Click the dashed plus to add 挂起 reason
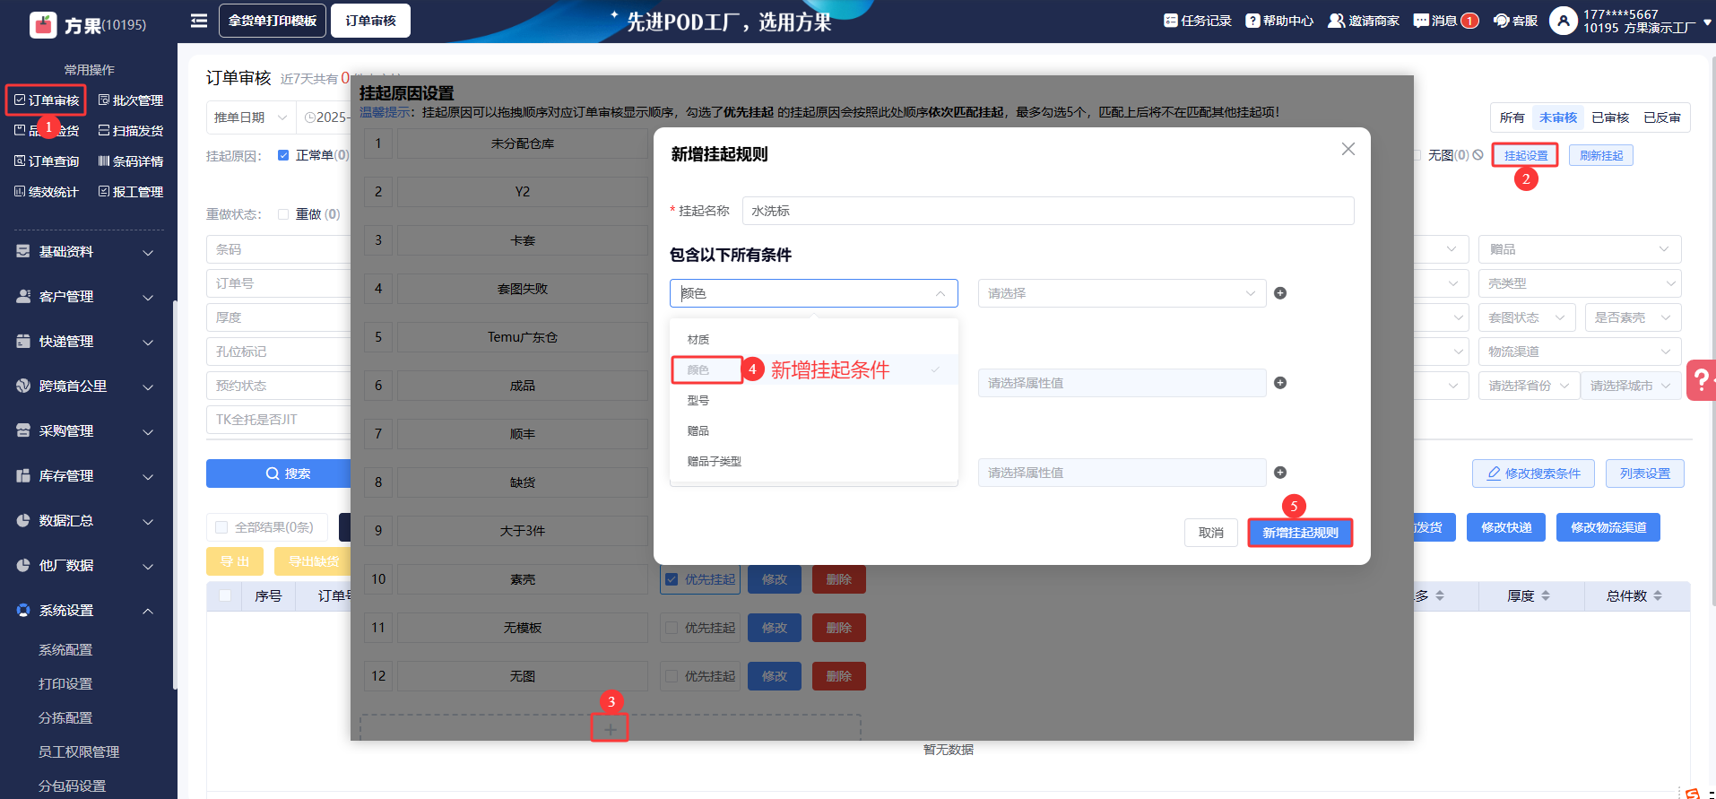This screenshot has height=799, width=1716. (610, 729)
